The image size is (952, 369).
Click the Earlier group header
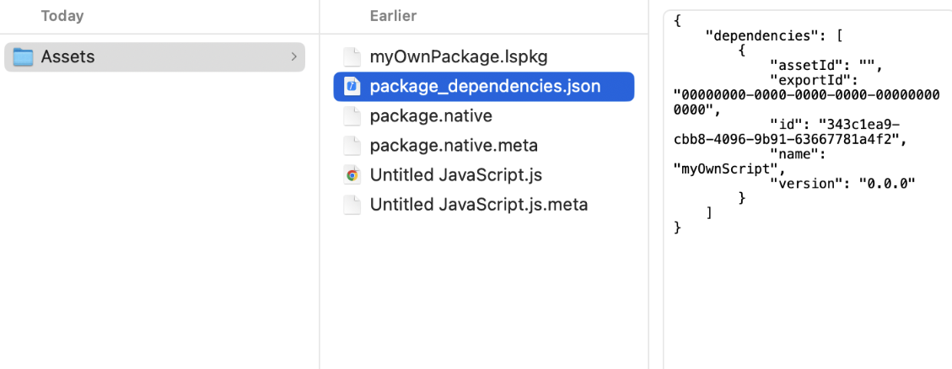[393, 16]
